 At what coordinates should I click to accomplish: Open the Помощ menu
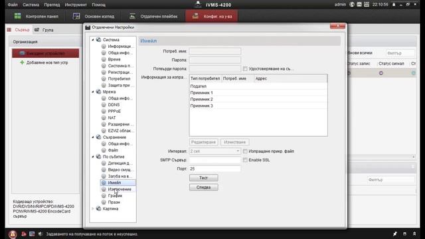98,5
